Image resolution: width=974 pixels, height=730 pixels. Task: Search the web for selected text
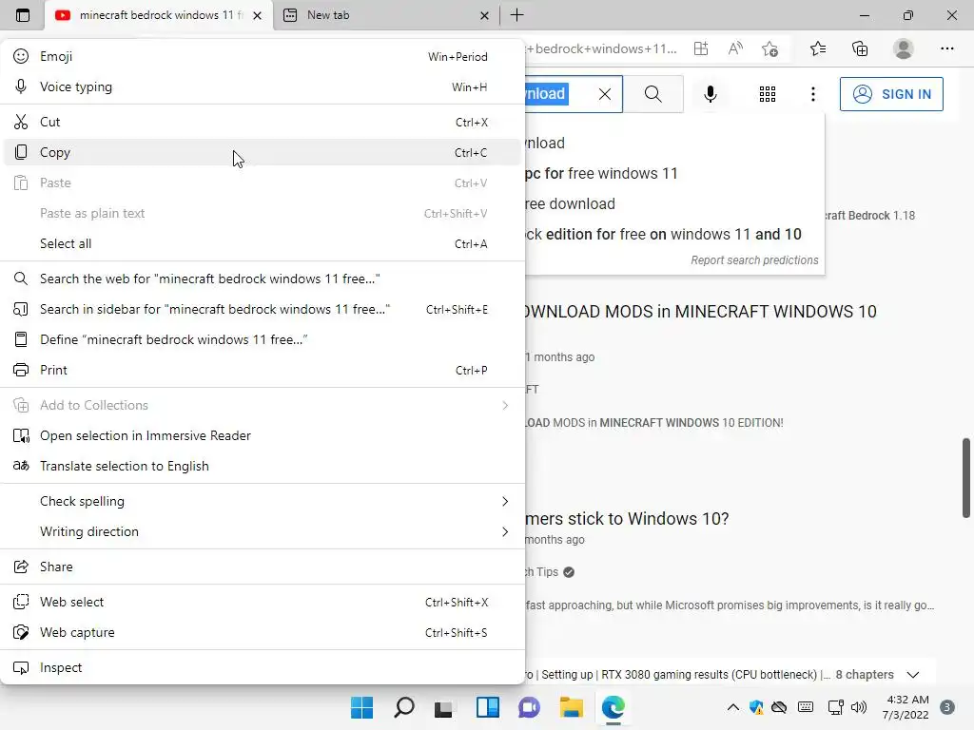pyautogui.click(x=263, y=279)
